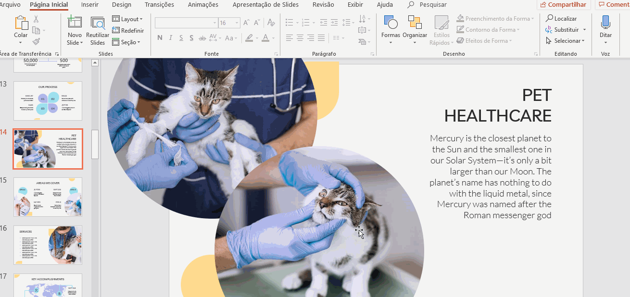630x297 pixels.
Task: Apply numbered list formatting
Action: 306,23
